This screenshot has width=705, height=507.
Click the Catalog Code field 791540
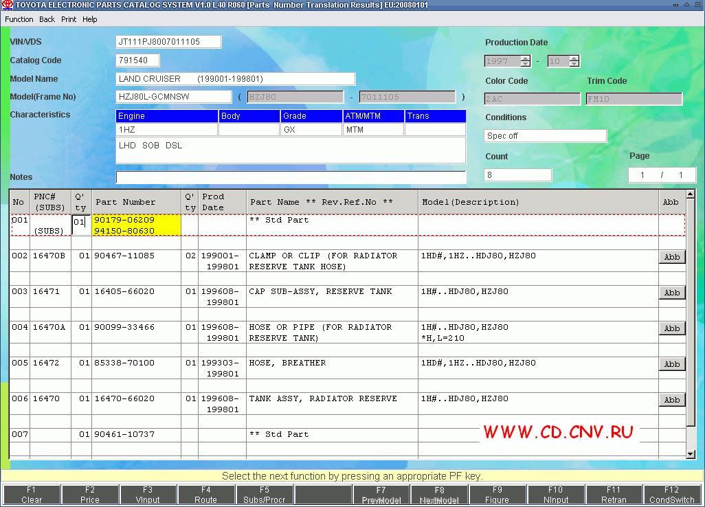137,60
